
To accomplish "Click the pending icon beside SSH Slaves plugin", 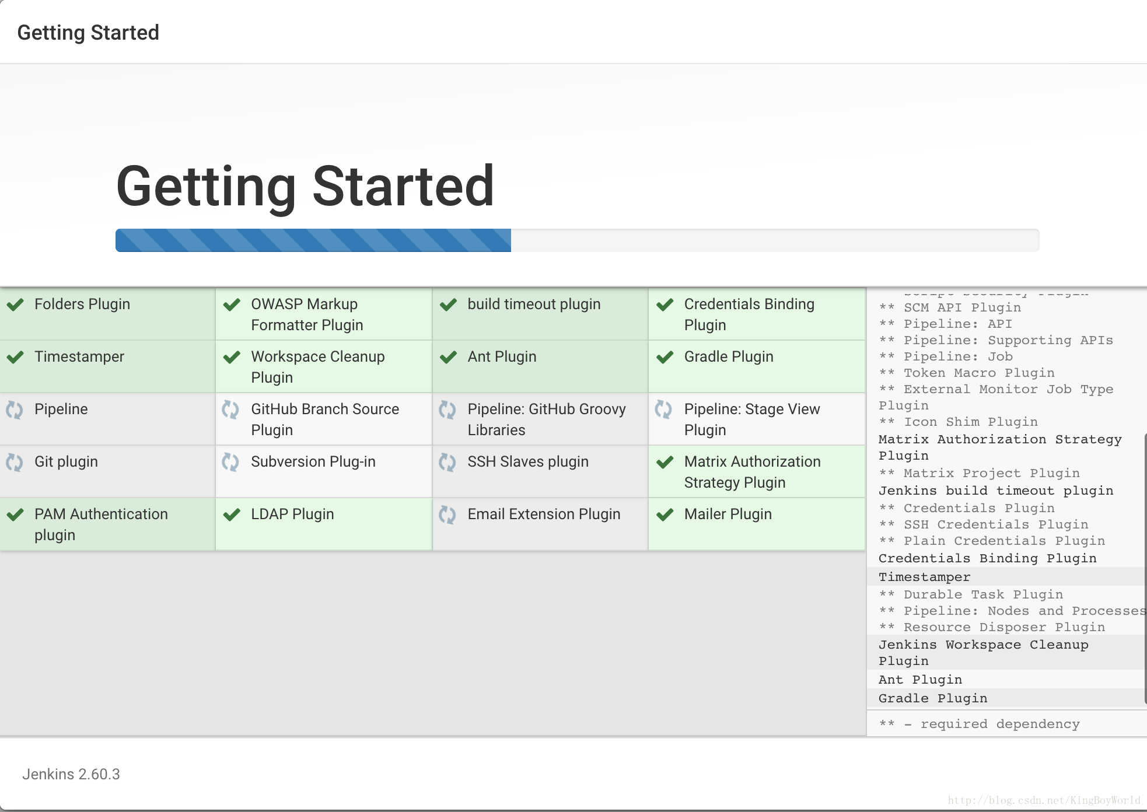I will pos(447,462).
